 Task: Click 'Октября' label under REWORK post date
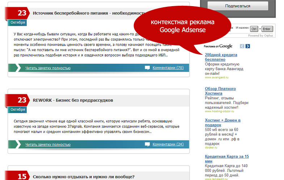coord(18,109)
